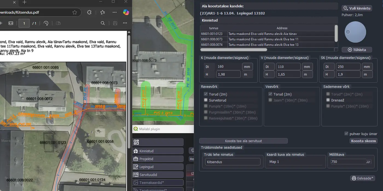
Task: Open the Servituudid section in Mailabl plugin
Action: pos(158,175)
